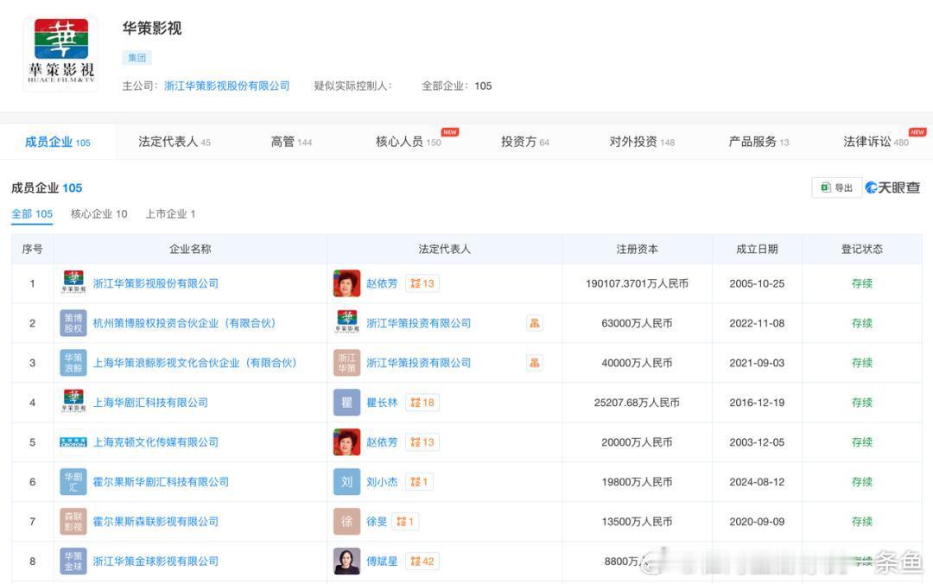Click 徐 avatar in row 7

click(x=347, y=522)
